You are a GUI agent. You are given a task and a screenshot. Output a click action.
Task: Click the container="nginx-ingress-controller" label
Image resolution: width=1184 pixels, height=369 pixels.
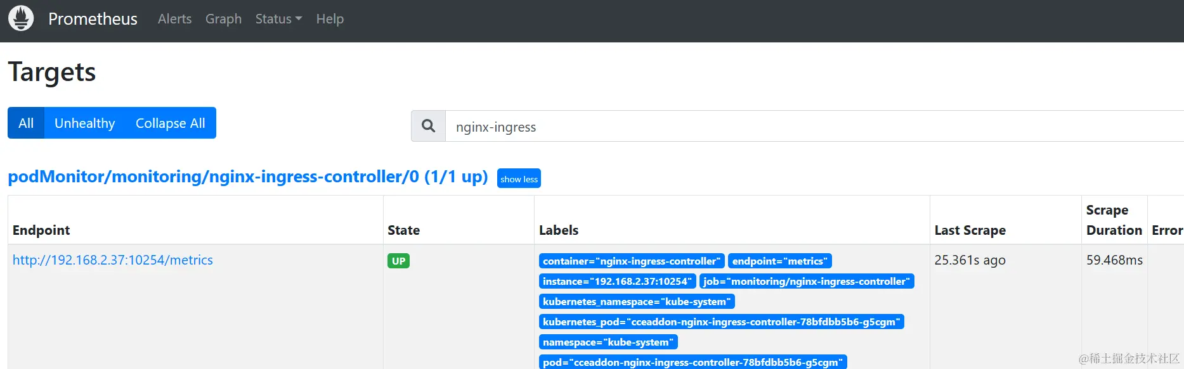point(632,261)
